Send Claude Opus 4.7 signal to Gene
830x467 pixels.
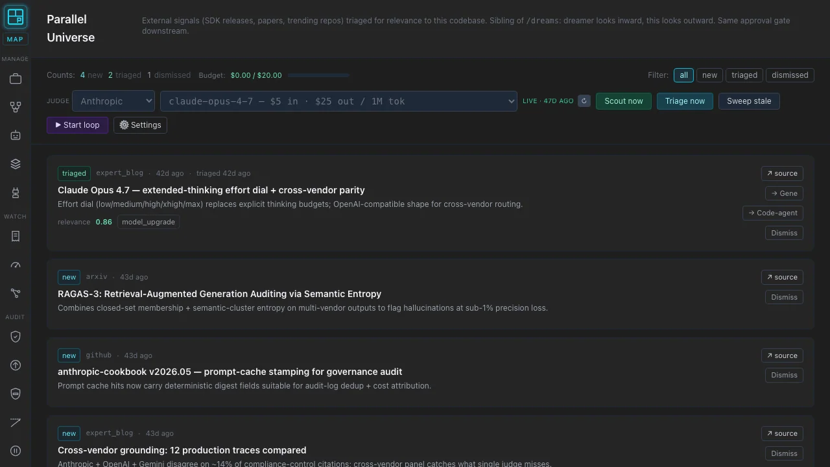(784, 193)
